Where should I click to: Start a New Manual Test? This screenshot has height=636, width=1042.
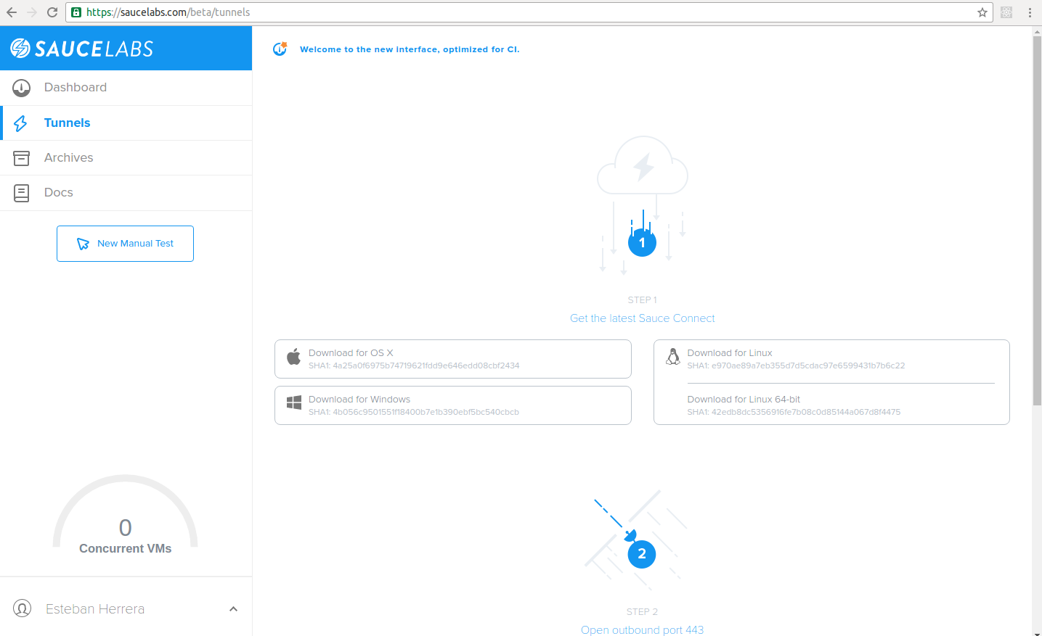coord(125,244)
